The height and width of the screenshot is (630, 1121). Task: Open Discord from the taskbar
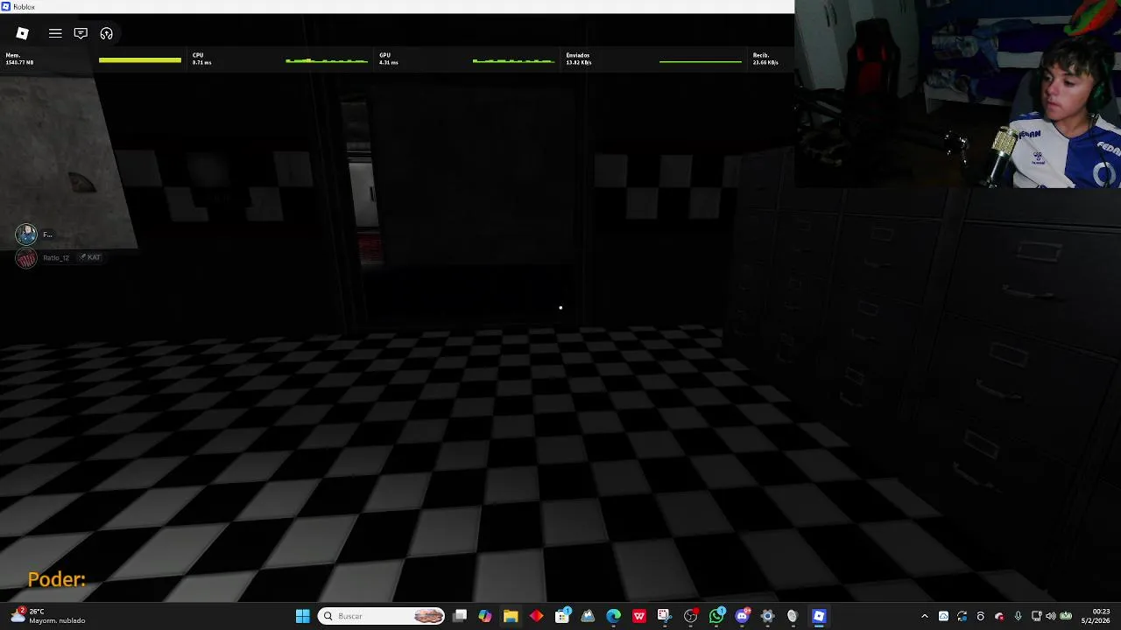click(742, 616)
